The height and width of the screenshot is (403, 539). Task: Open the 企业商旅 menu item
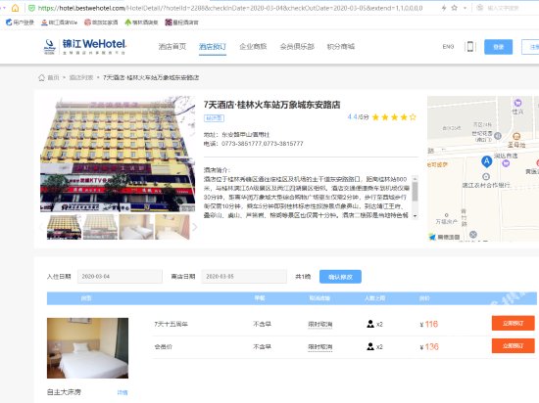[x=253, y=47]
